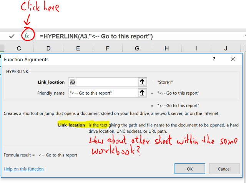
Task: Select column G header
Action: point(137,48)
